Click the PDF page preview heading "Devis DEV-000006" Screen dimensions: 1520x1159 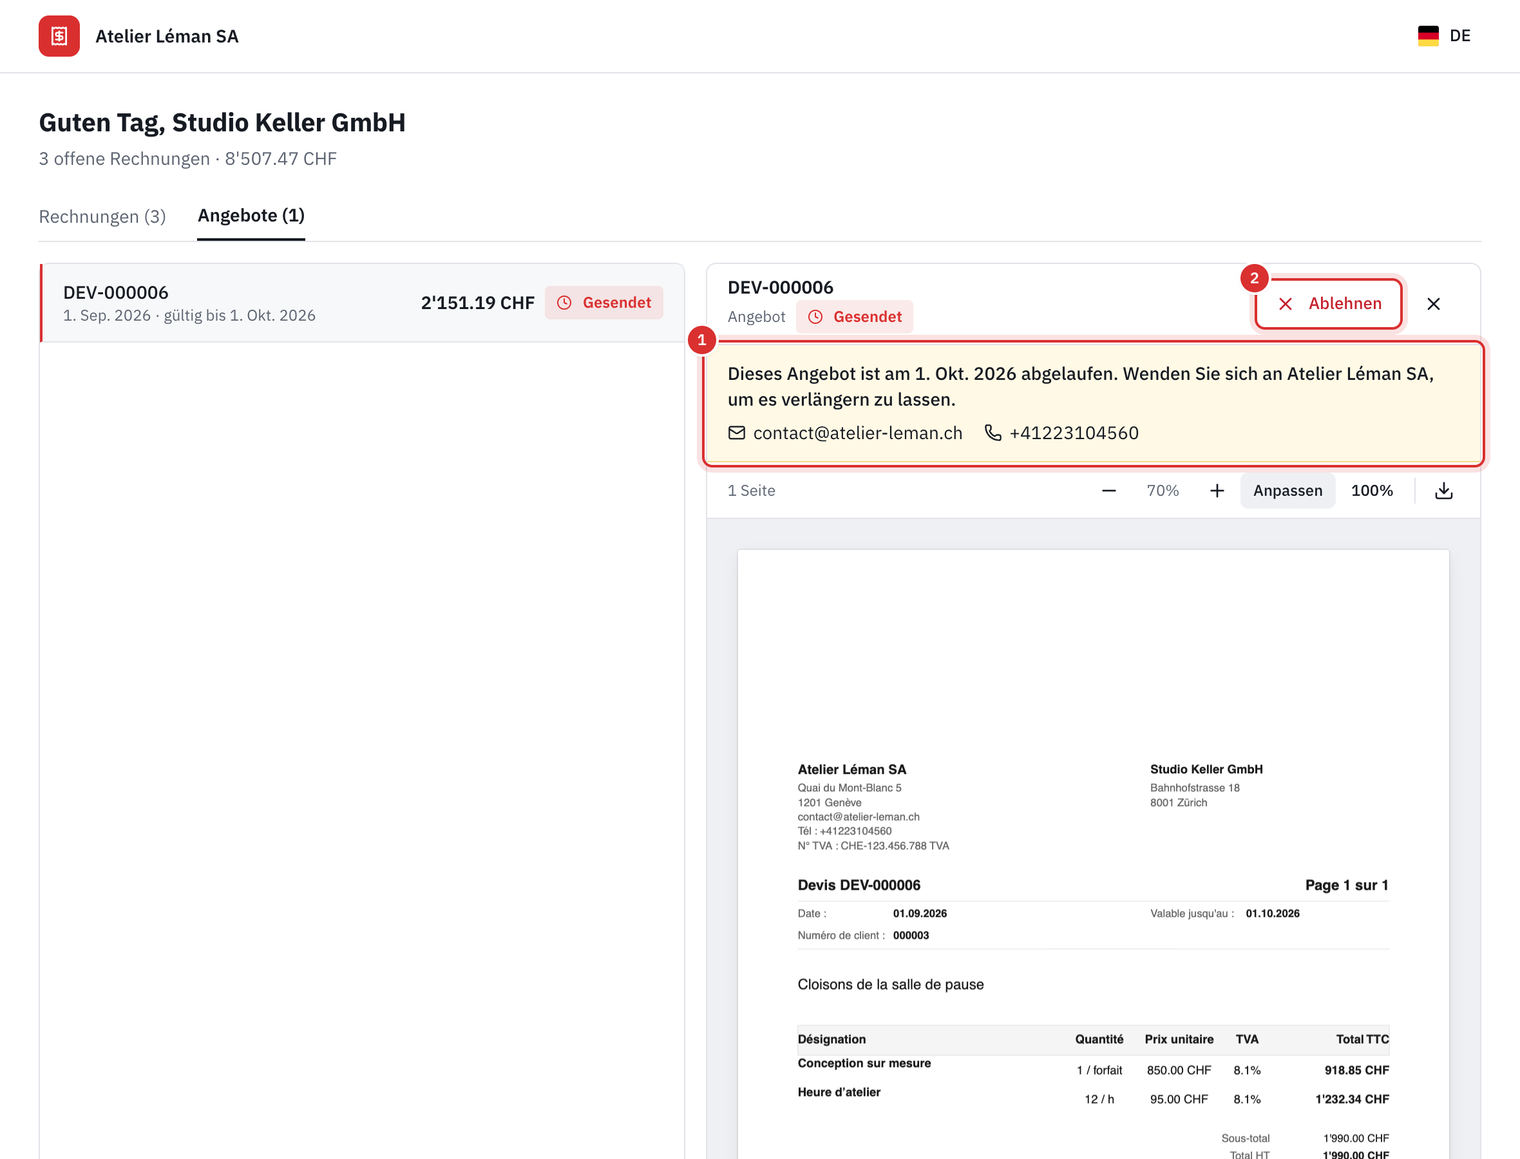(859, 885)
